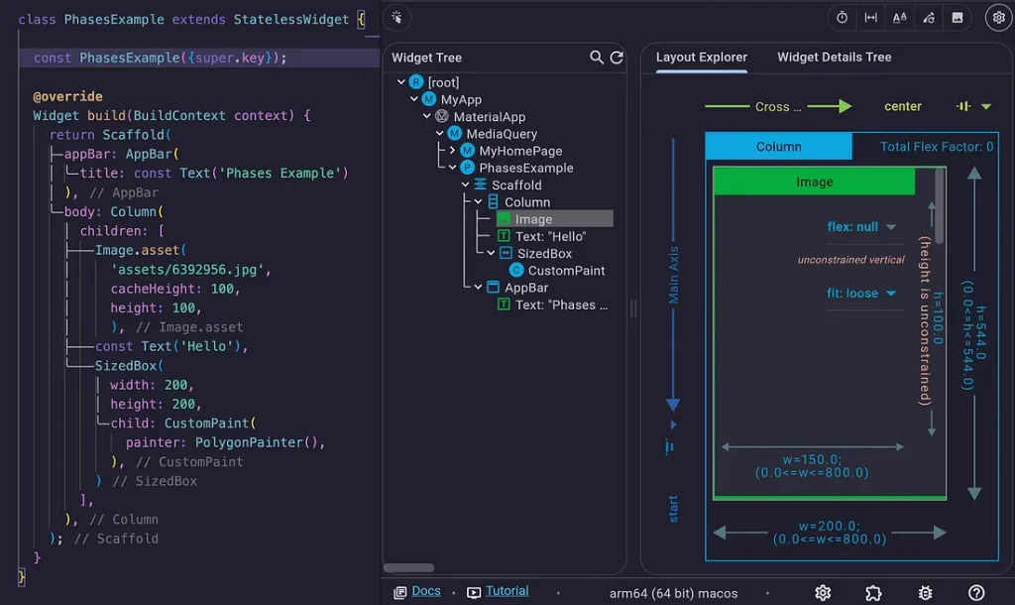Collapse the MaterialApp tree node

click(427, 117)
